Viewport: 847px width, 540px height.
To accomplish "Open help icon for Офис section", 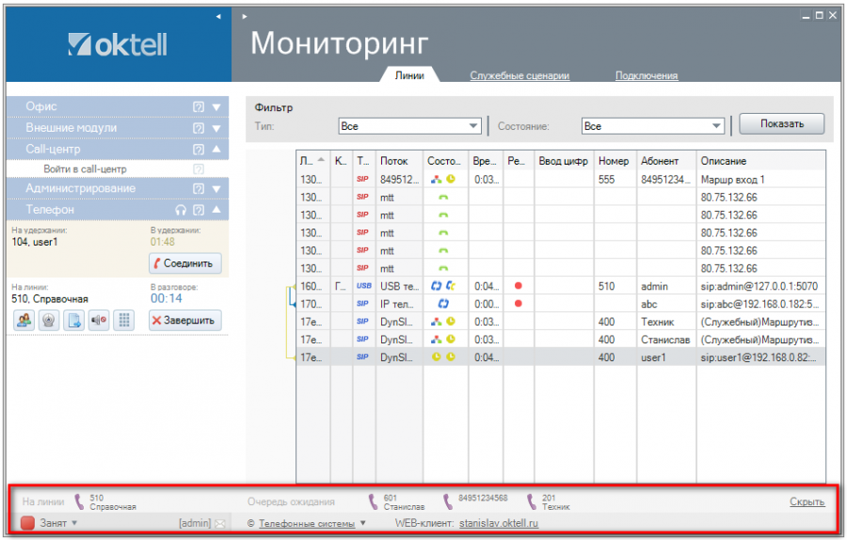I will [x=199, y=106].
